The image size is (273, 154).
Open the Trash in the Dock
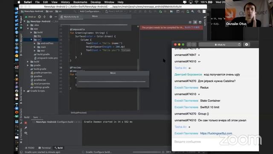[17, 149]
